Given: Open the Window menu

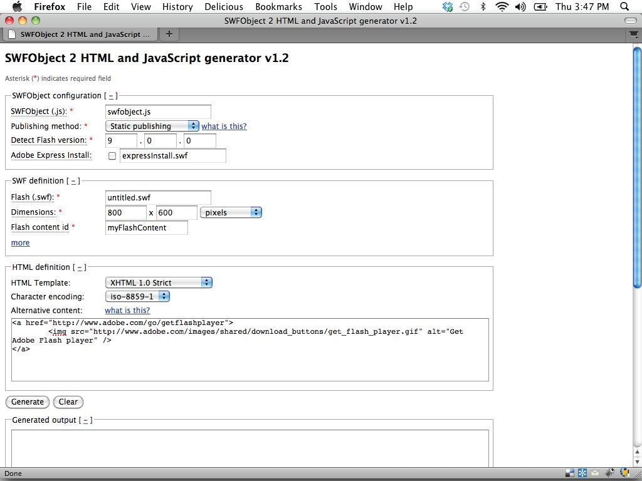Looking at the screenshot, I should click(x=366, y=6).
